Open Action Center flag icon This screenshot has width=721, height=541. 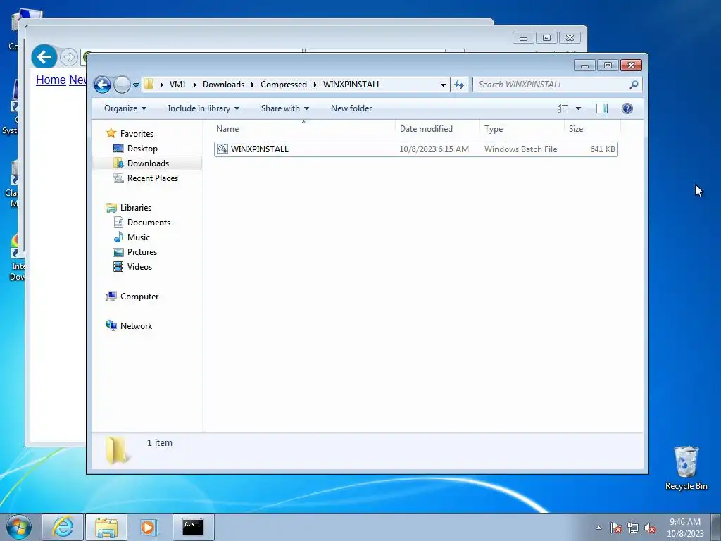pos(616,528)
